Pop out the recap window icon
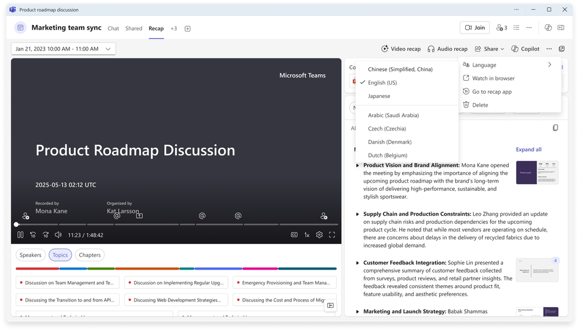 [562, 49]
